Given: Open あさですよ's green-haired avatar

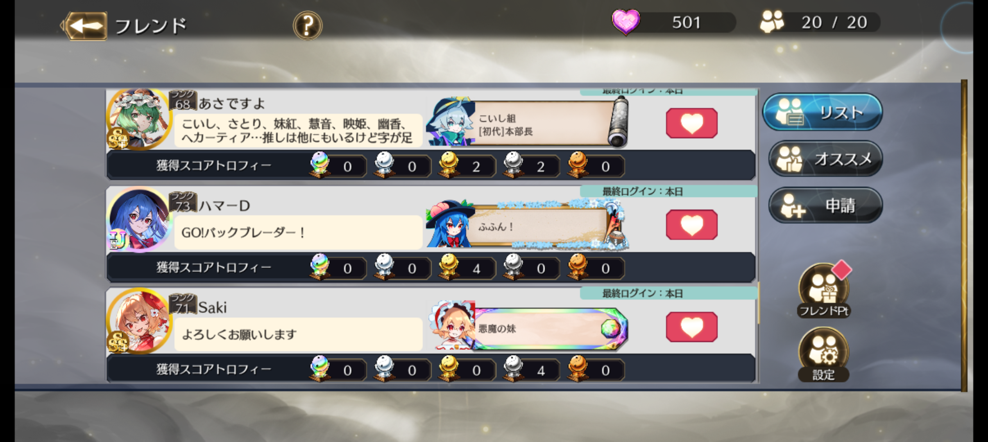Looking at the screenshot, I should (138, 119).
